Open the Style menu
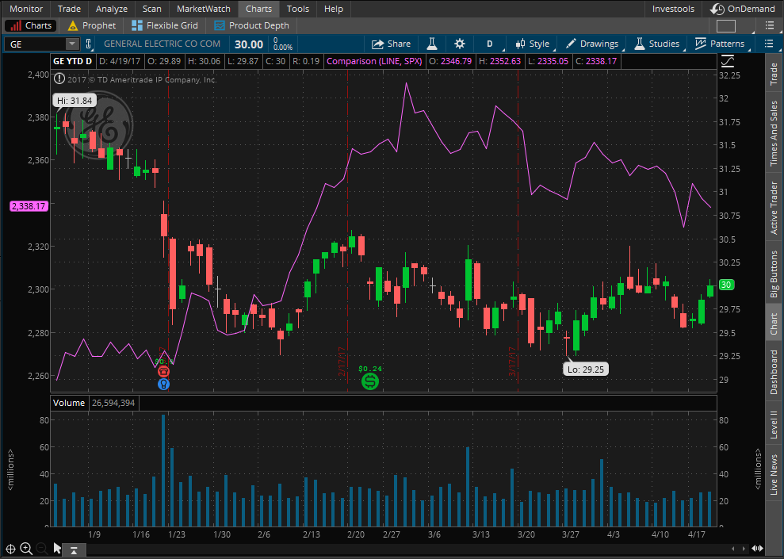The height and width of the screenshot is (559, 784). coord(533,44)
